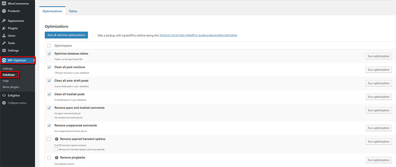Click the Enlighter code brackets icon
396x167 pixels.
(x=4, y=96)
